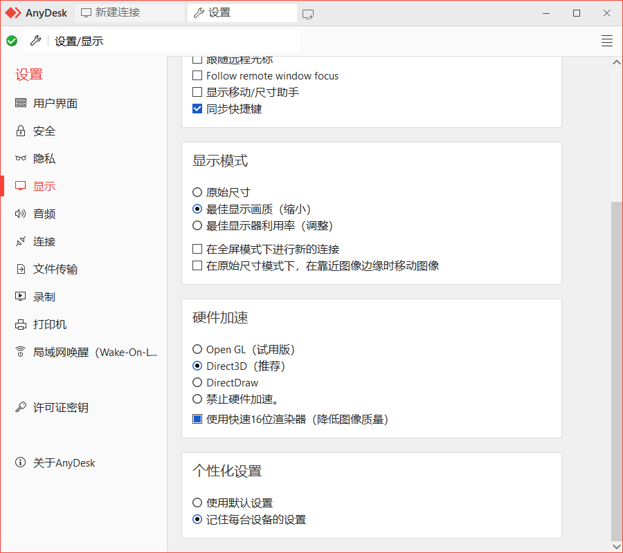Click the plug icon beside 连接
Image resolution: width=623 pixels, height=553 pixels.
[21, 241]
